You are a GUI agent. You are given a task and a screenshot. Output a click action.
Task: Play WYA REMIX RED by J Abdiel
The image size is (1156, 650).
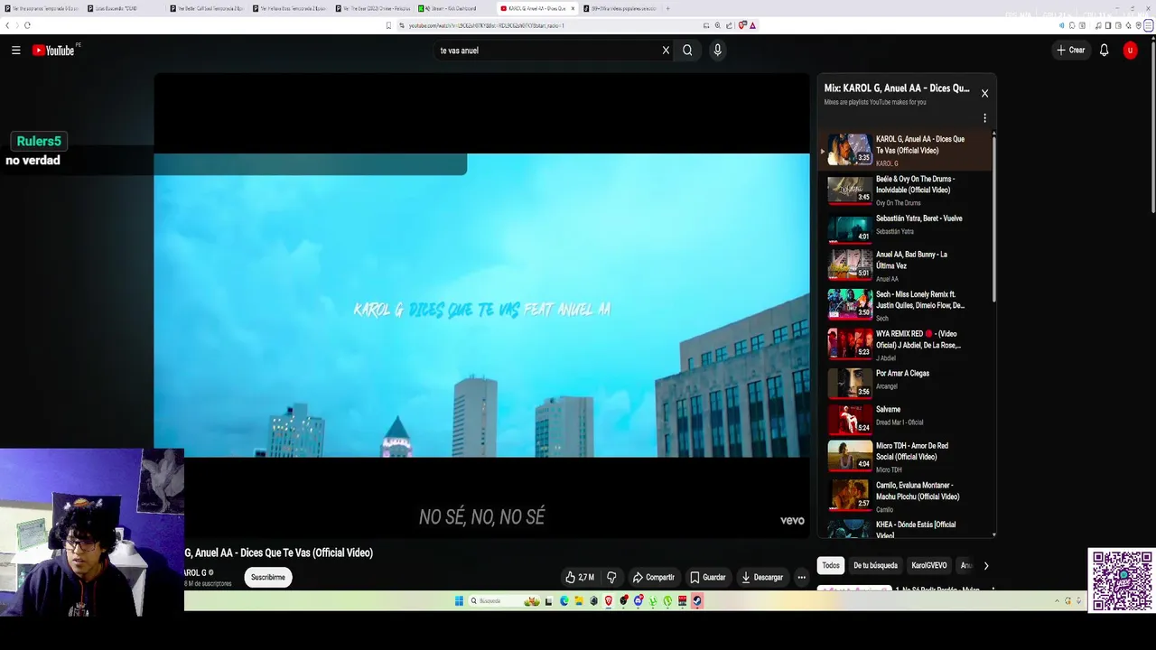coord(904,345)
